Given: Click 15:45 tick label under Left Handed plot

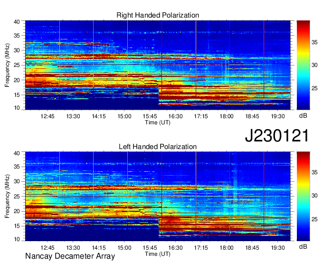Looking at the screenshot, I should [150, 247].
